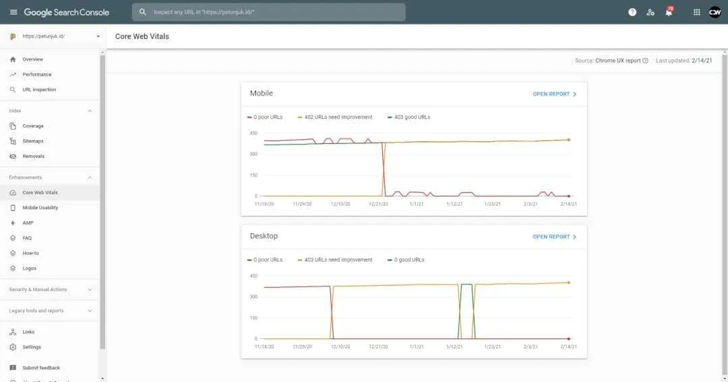Click the AMP lightning bolt icon
This screenshot has height=382, width=728.
13,223
